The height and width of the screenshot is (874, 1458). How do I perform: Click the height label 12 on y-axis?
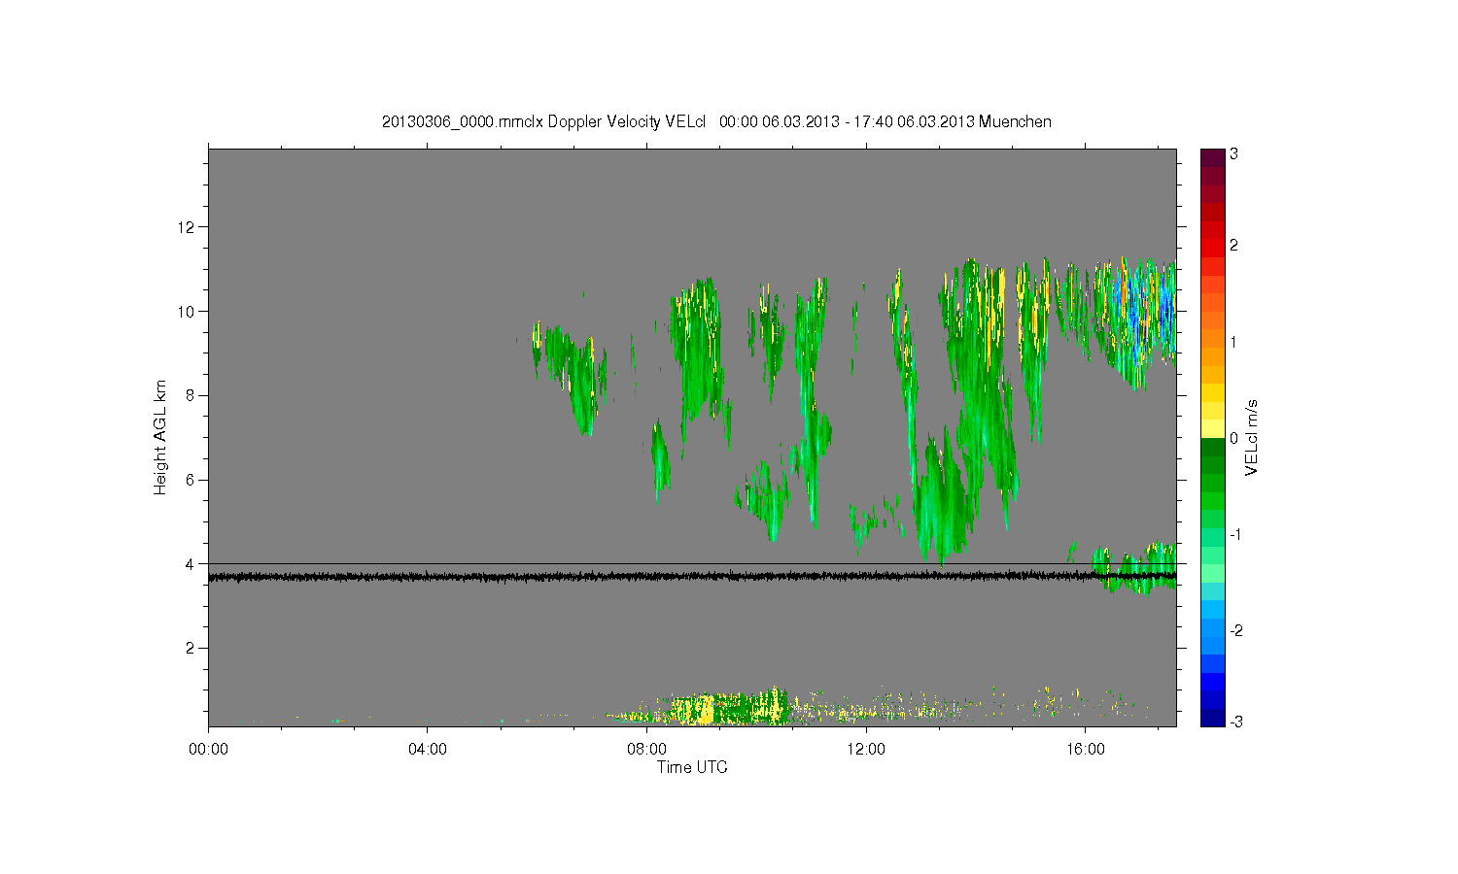[x=187, y=227]
